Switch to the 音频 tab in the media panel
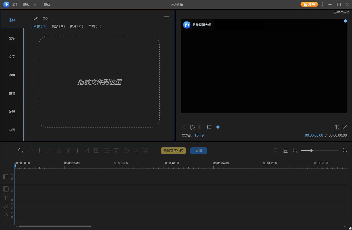 coord(95,26)
